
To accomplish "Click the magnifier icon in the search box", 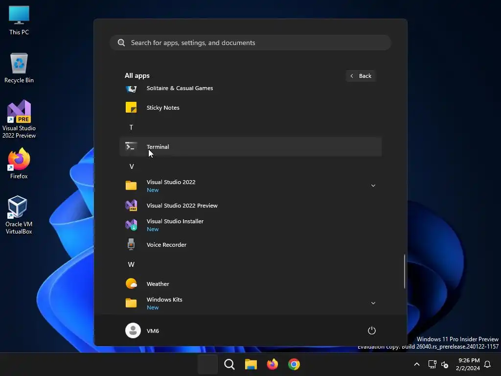I will click(121, 43).
